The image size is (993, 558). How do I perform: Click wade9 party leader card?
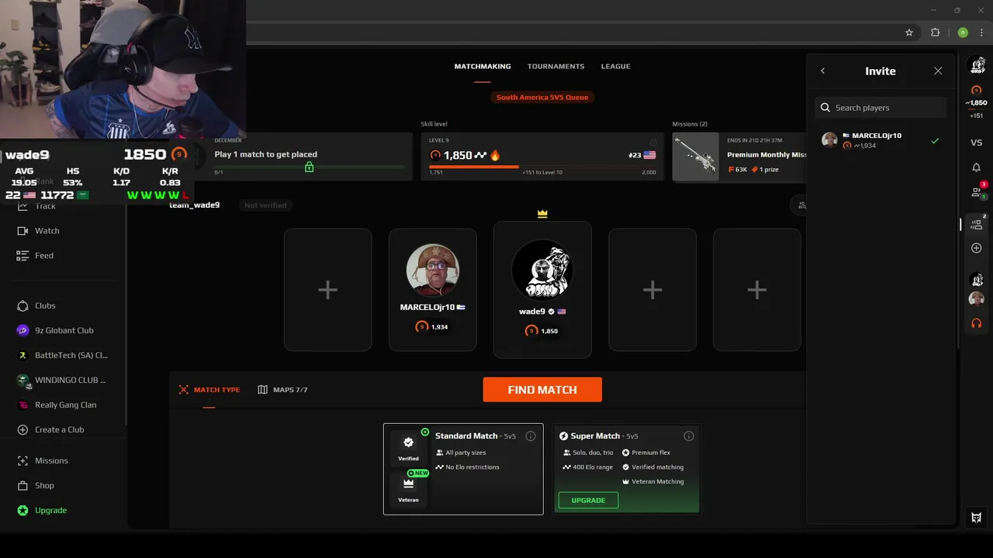[542, 290]
